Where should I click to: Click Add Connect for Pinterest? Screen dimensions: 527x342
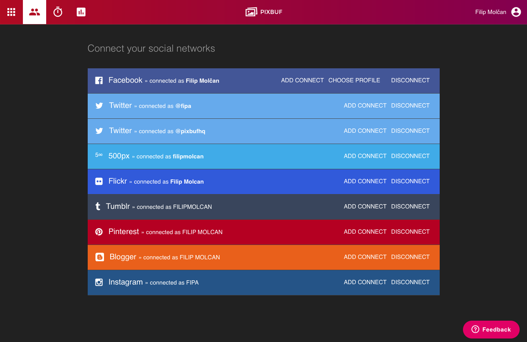click(x=365, y=232)
